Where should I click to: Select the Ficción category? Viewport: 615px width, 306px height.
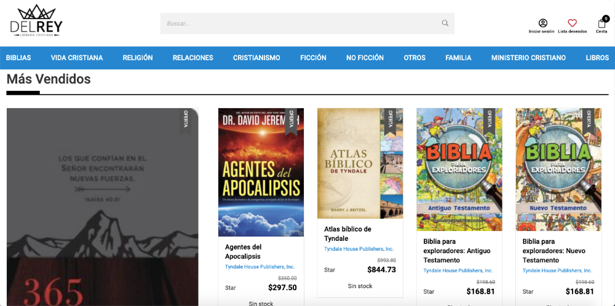pyautogui.click(x=313, y=58)
